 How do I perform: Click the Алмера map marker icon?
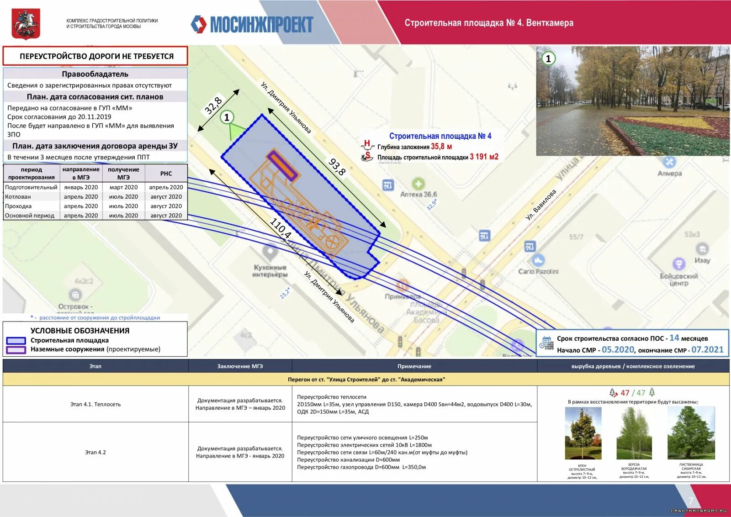pos(669,162)
